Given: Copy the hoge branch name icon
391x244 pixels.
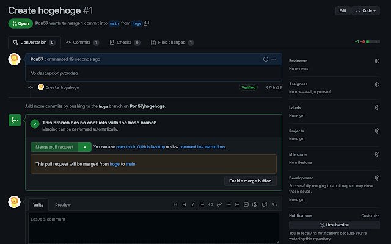Looking at the screenshot, I should coord(147,23).
